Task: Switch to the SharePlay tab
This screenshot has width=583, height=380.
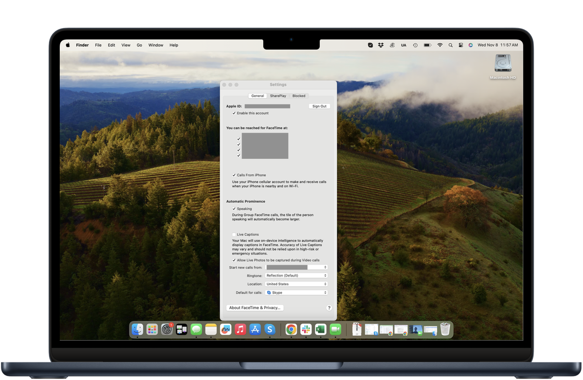Action: [x=277, y=96]
